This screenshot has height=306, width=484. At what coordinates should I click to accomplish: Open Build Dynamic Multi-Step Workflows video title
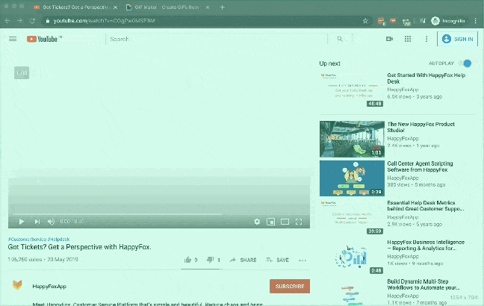pyautogui.click(x=423, y=284)
